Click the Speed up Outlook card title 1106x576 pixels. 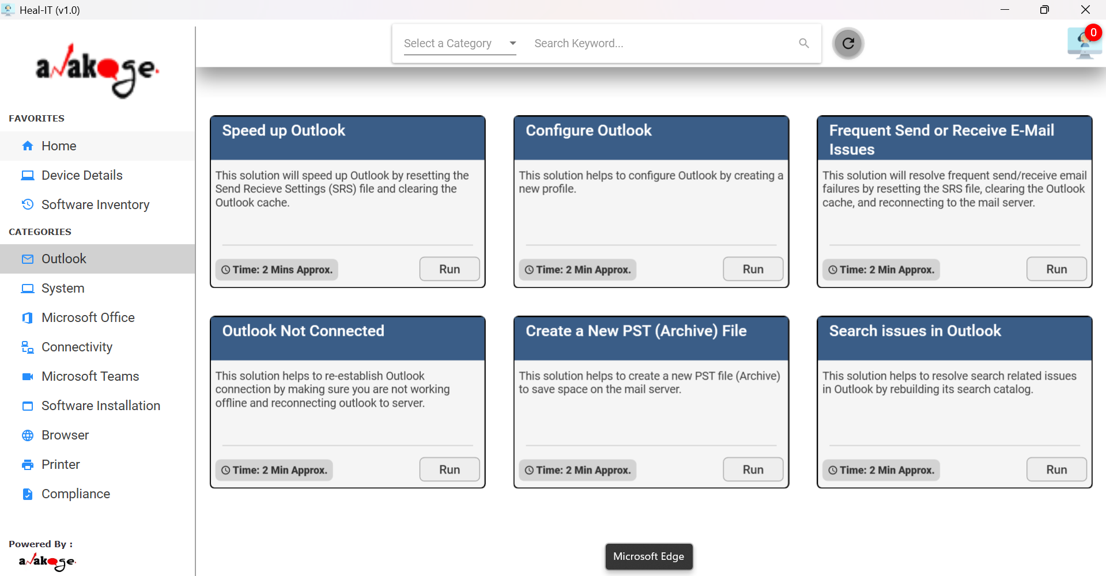(x=284, y=131)
